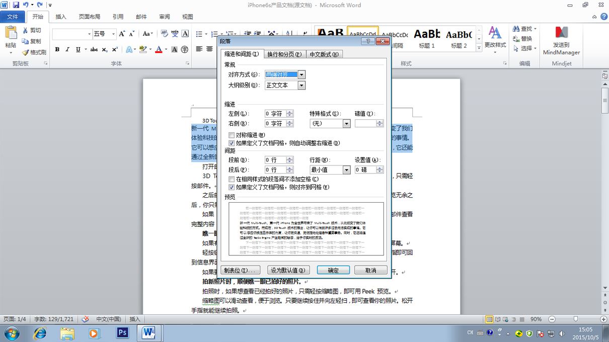This screenshot has height=342, width=609.
Task: Click the Bullets list icon
Action: (199, 34)
